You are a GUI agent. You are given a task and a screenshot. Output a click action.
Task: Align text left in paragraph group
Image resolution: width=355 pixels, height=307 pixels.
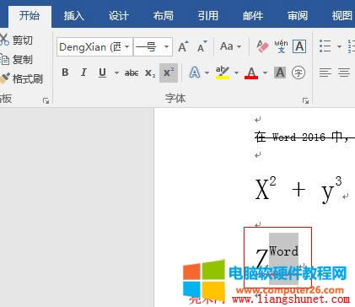point(325,73)
